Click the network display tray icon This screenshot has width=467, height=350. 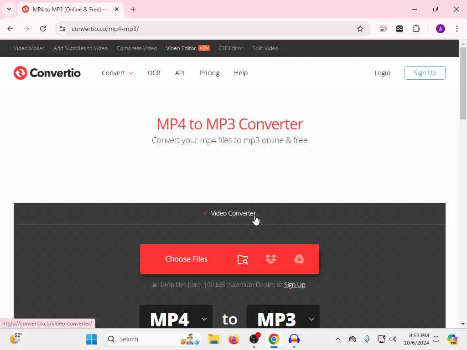381,339
